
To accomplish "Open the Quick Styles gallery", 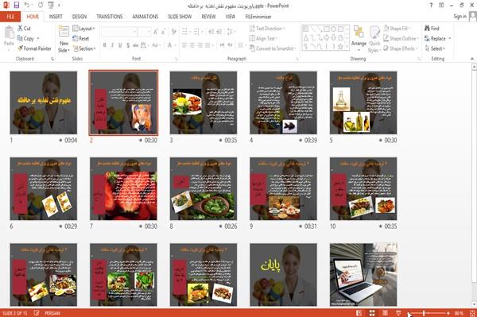I will coord(374,40).
